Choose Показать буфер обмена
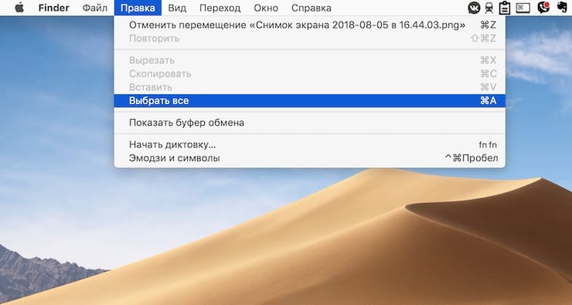Screen dimensions: 572x305 tap(310, 123)
